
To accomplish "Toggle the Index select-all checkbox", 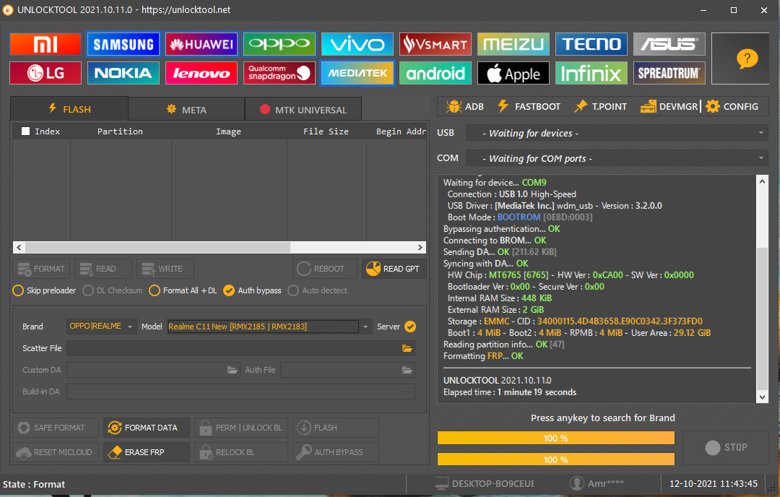I will tap(25, 131).
